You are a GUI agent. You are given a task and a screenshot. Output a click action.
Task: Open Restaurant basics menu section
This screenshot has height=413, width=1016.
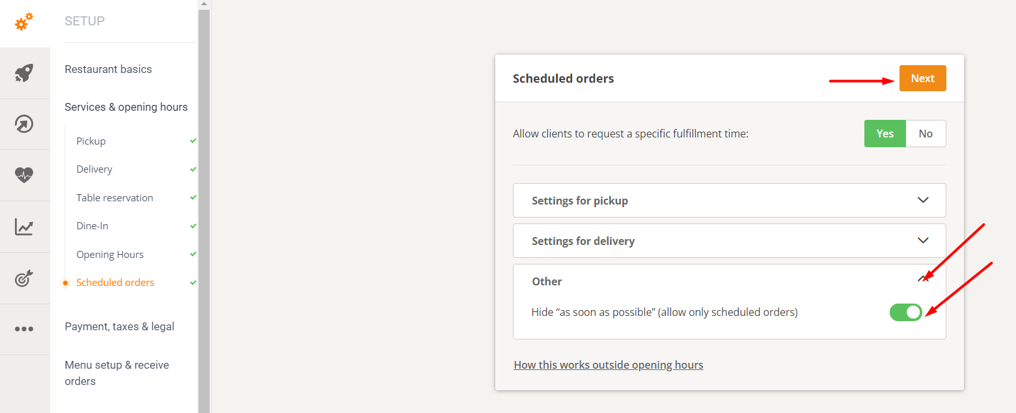pyautogui.click(x=108, y=69)
